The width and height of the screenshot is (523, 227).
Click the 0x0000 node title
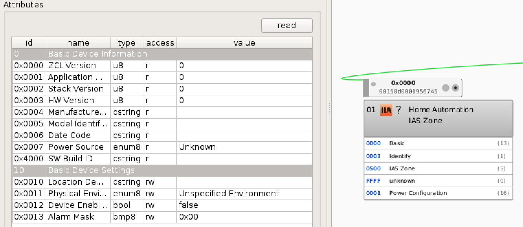[x=403, y=83]
